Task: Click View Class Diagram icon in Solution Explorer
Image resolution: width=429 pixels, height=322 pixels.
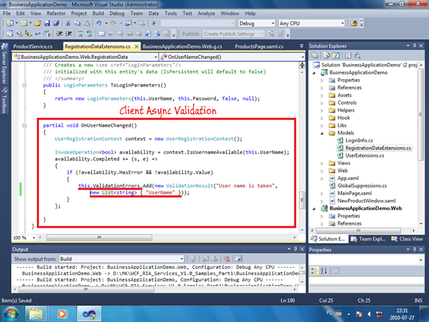Action: [357, 56]
